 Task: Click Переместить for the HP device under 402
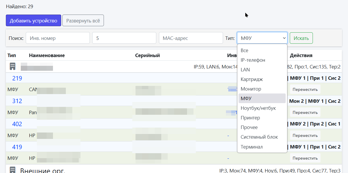point(305,135)
